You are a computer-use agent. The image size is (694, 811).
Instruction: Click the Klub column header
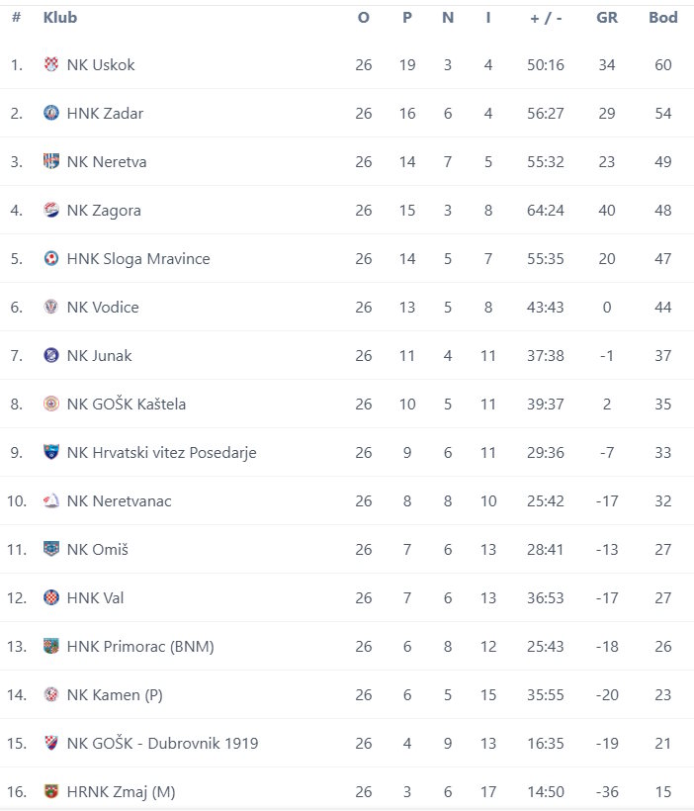60,18
